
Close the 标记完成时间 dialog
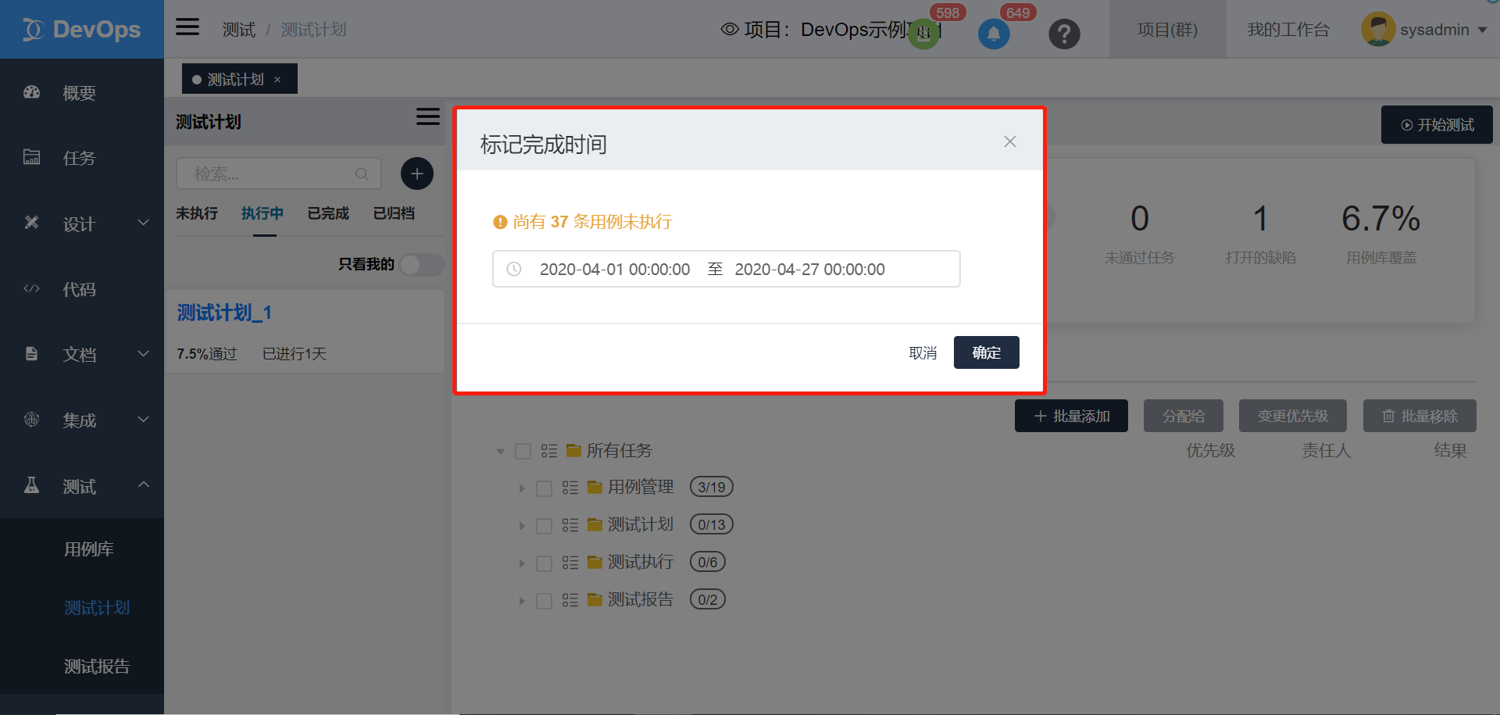[x=1010, y=141]
